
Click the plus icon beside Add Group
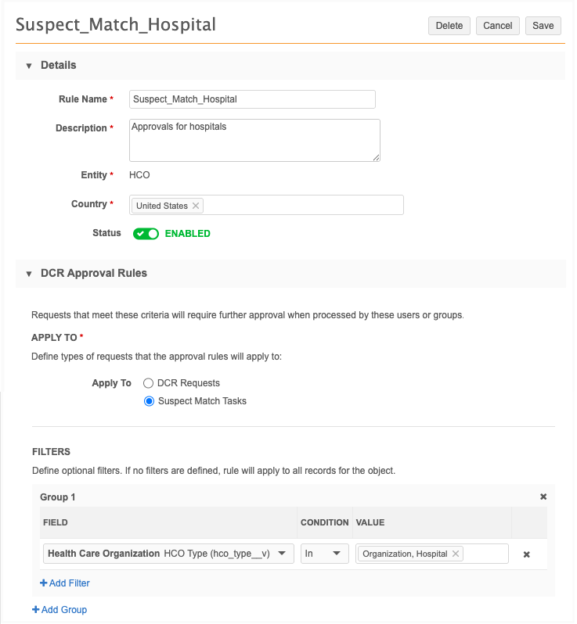pos(35,610)
